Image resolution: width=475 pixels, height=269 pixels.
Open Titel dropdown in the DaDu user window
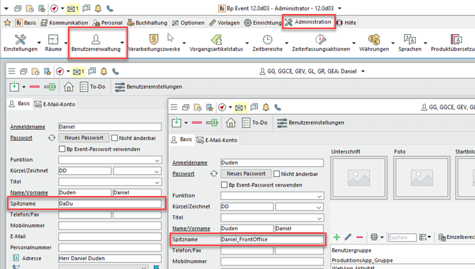(x=157, y=182)
